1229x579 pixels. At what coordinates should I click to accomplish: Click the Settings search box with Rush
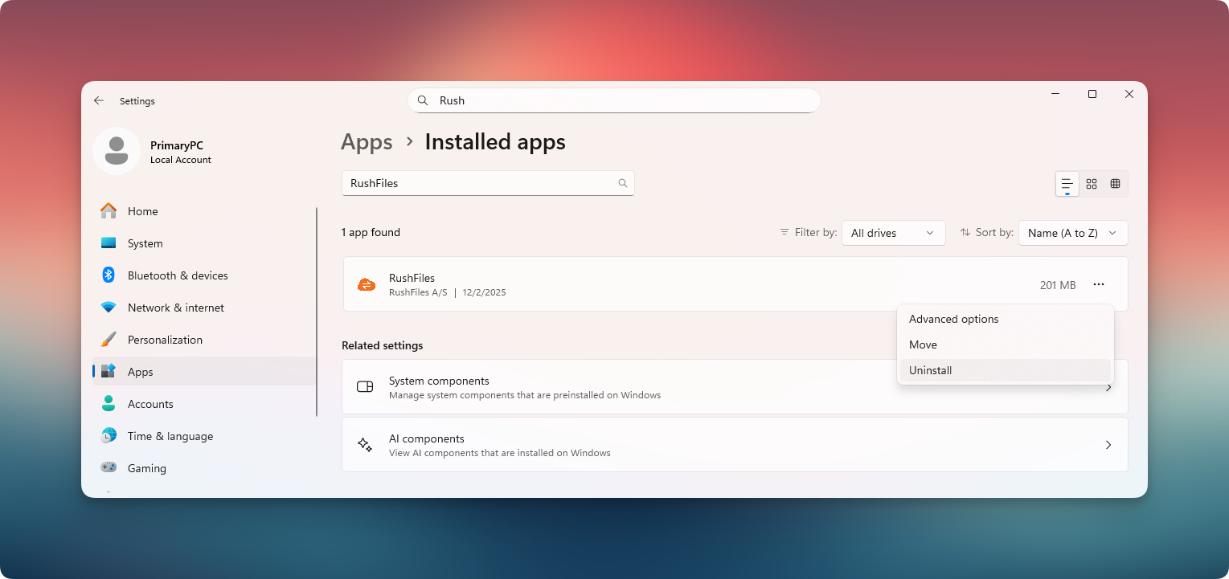[x=614, y=100]
